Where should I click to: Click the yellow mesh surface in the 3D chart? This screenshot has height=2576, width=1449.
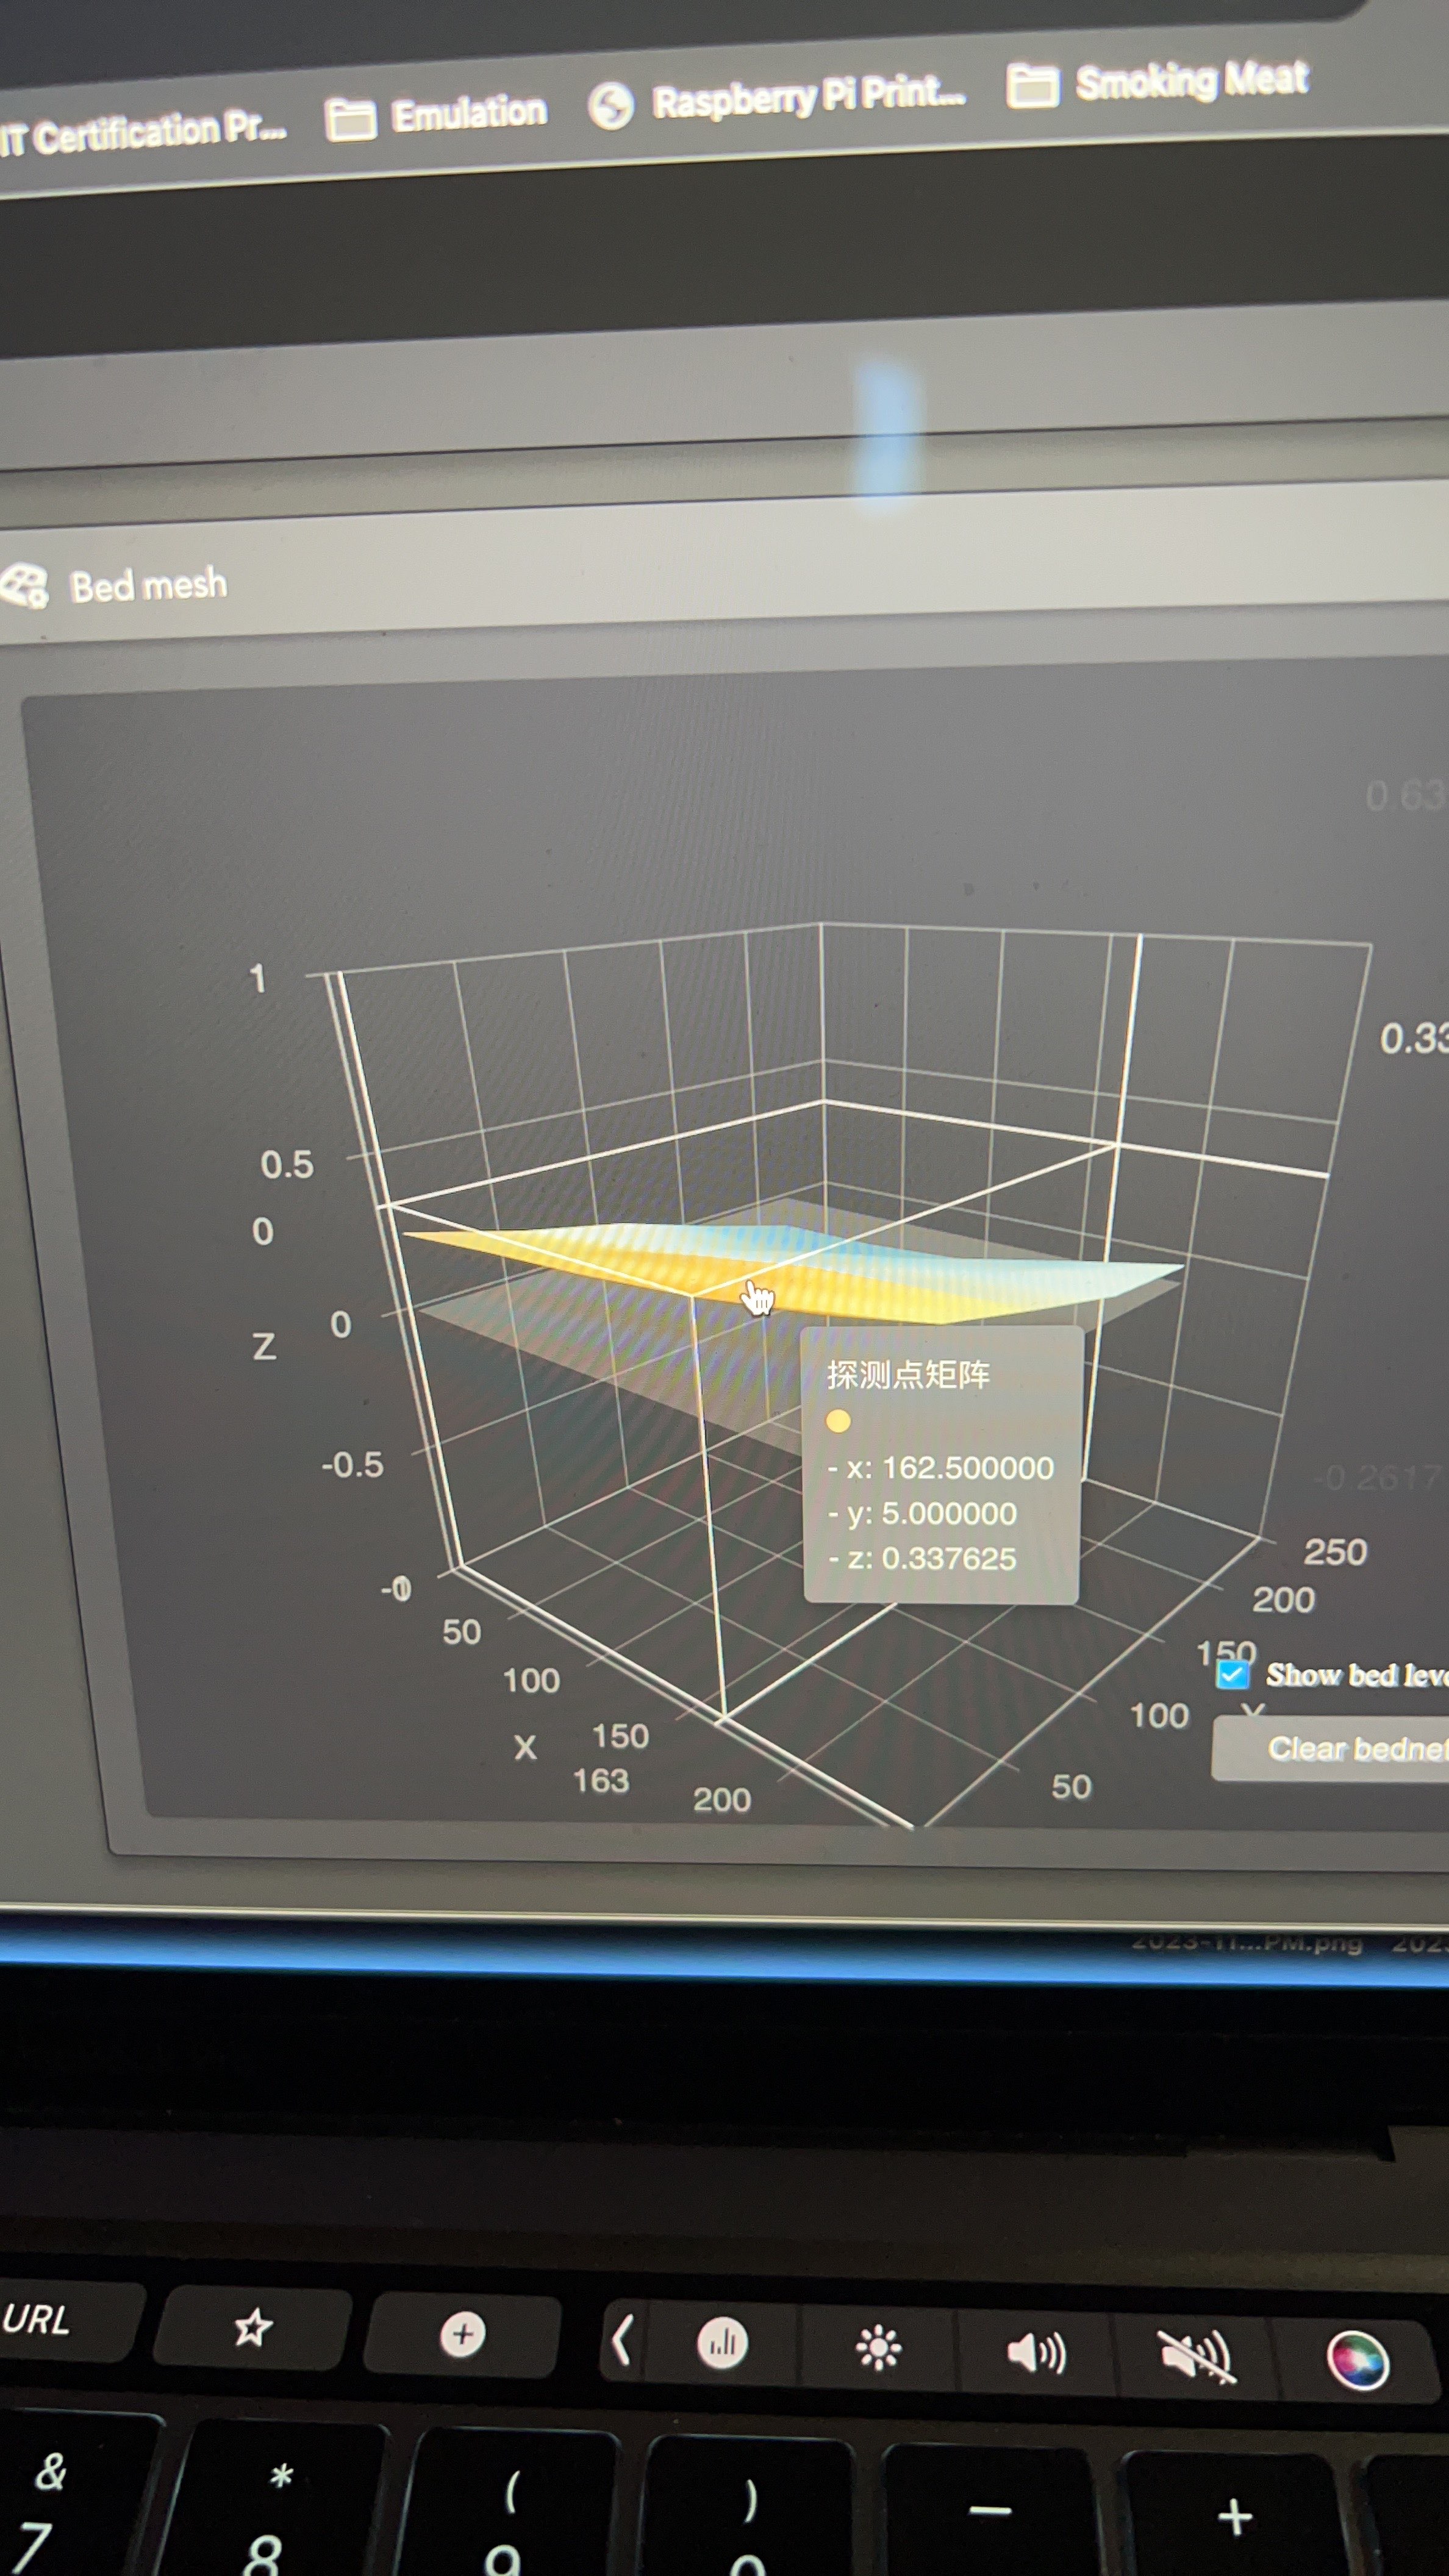tap(640, 1262)
